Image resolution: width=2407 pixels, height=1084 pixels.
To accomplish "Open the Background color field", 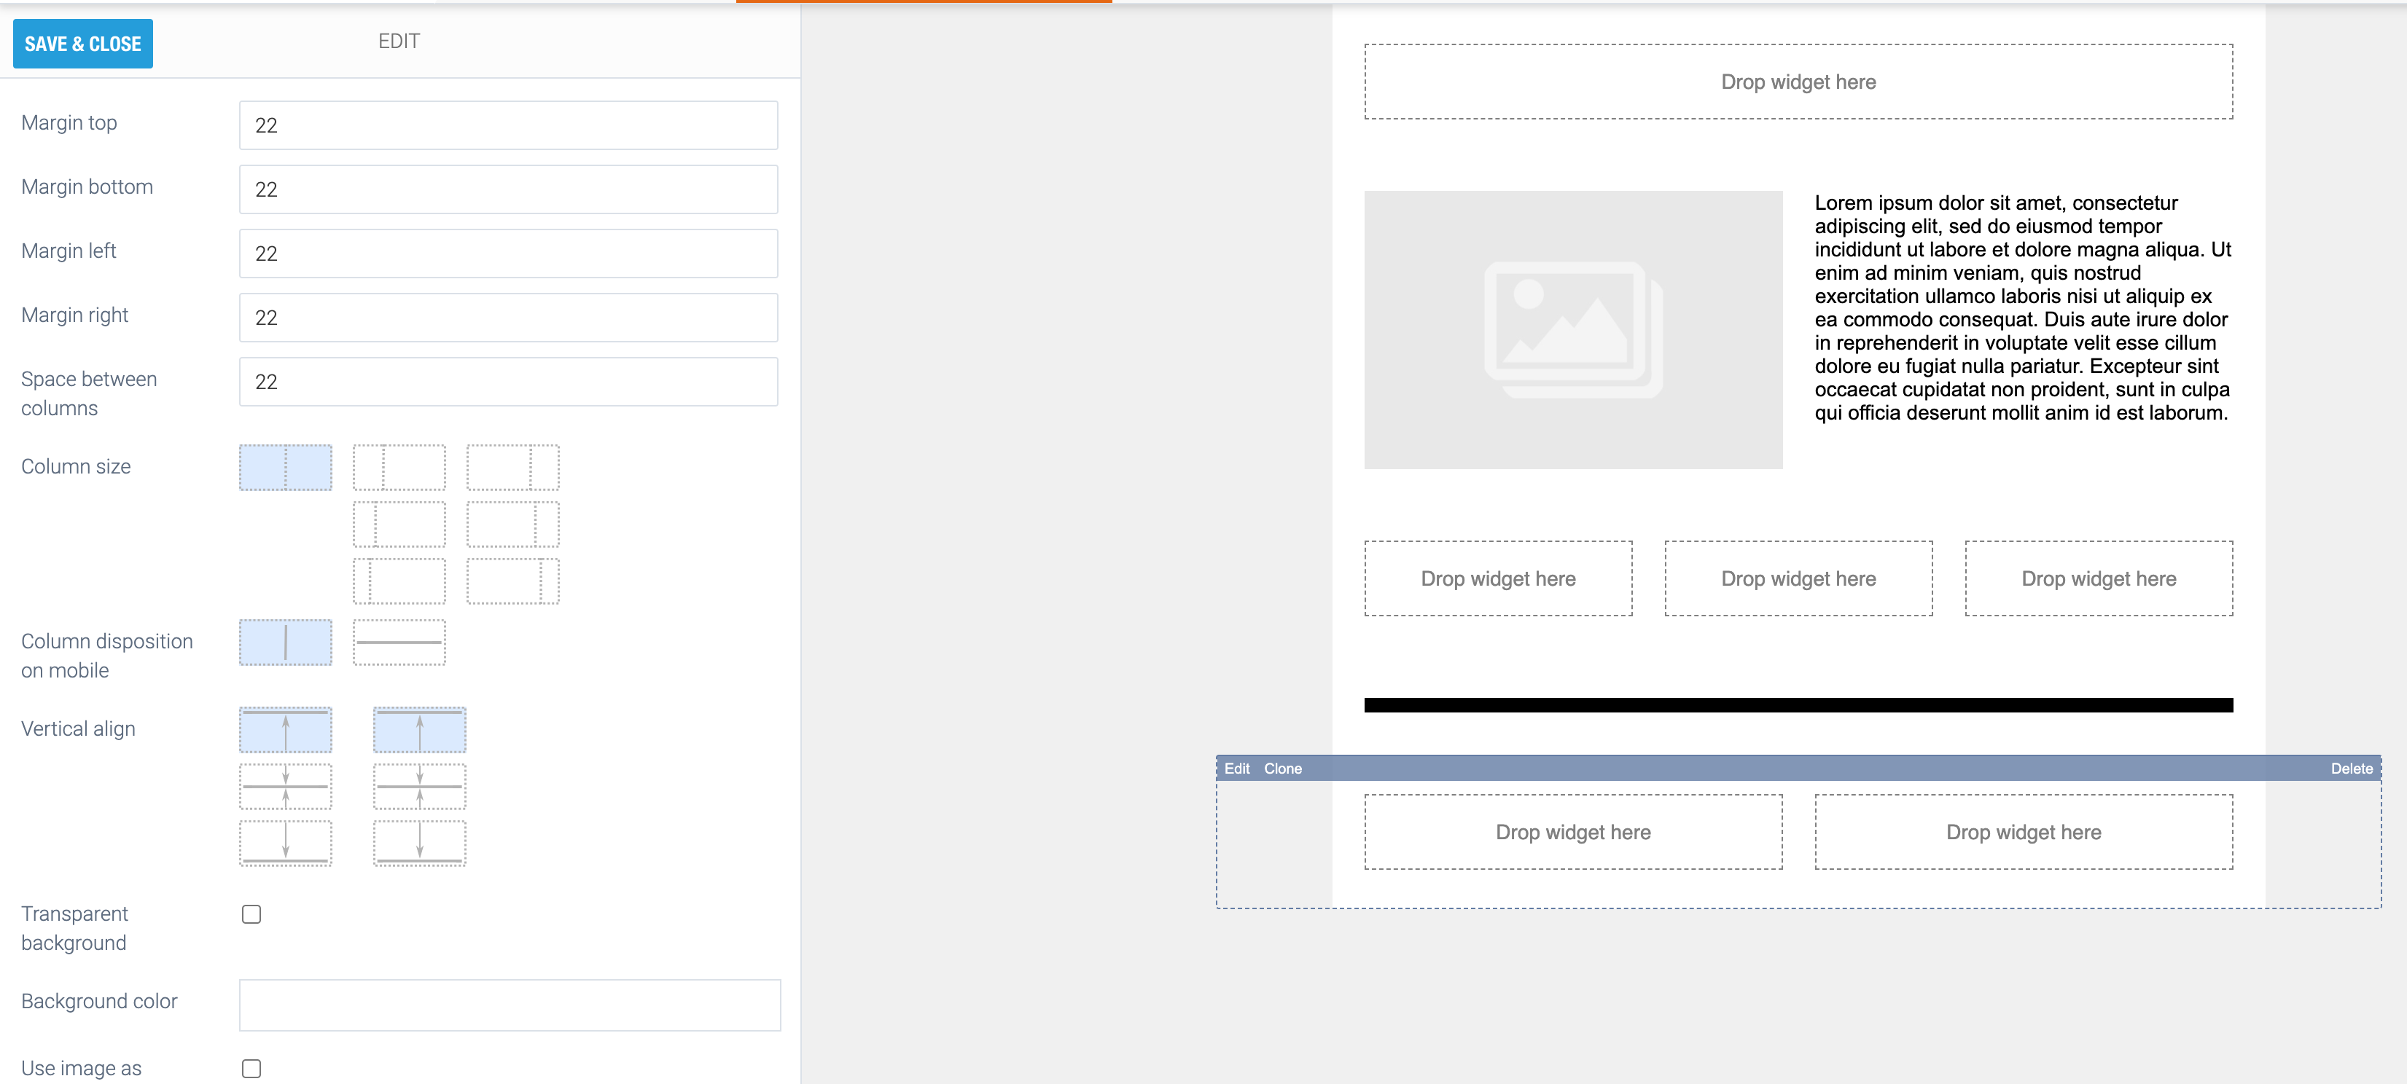I will point(510,1005).
